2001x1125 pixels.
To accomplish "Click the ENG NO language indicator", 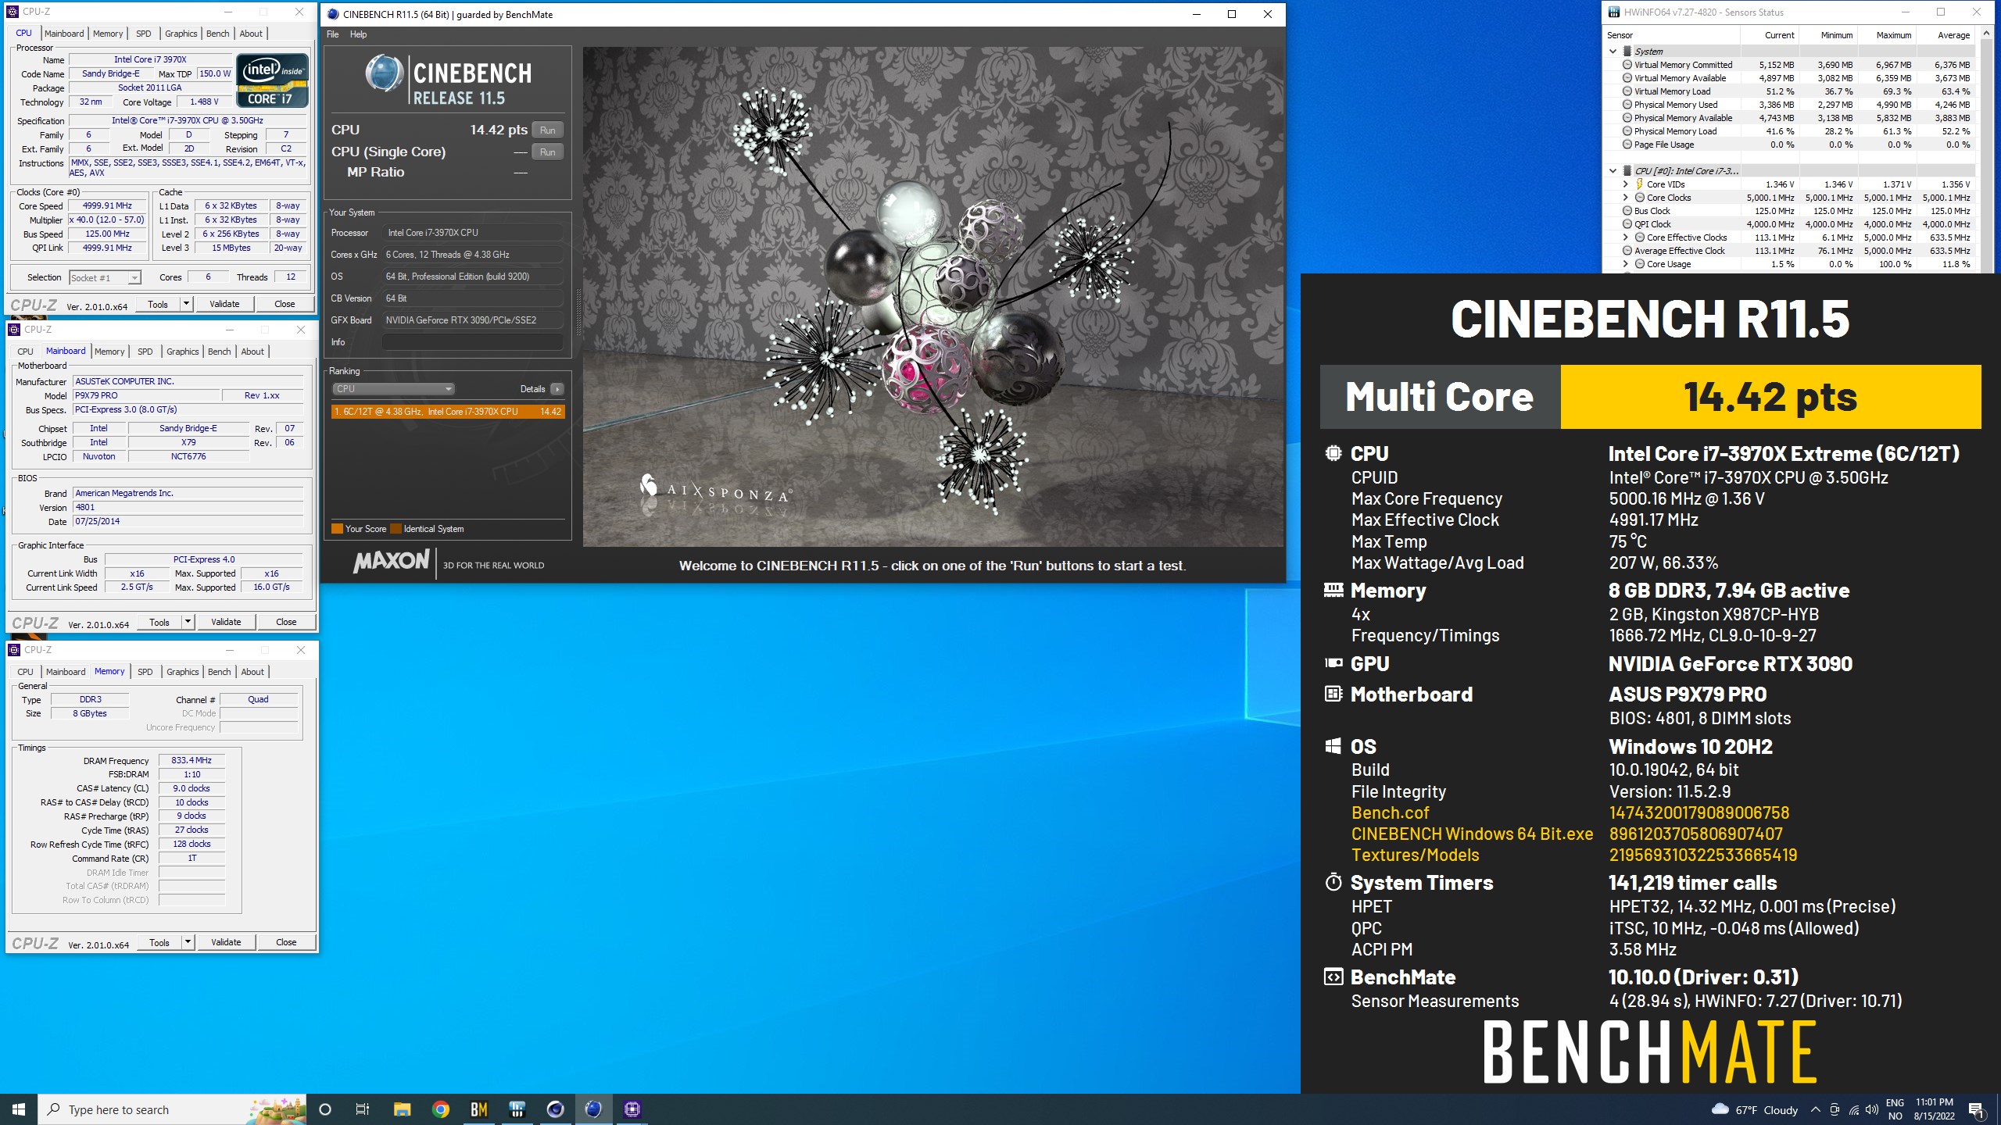I will tap(1895, 1109).
